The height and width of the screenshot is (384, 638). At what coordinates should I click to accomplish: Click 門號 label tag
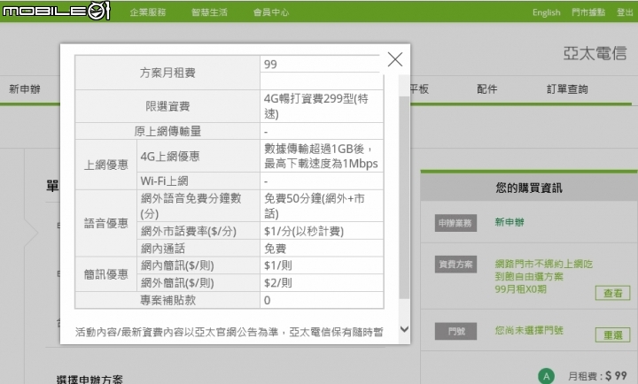click(x=455, y=331)
